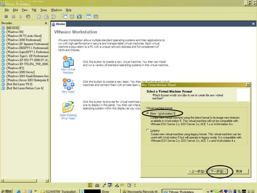Open the VM menu

click(34, 10)
